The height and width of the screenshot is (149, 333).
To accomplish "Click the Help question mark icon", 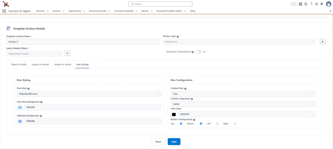I will click(x=311, y=4).
